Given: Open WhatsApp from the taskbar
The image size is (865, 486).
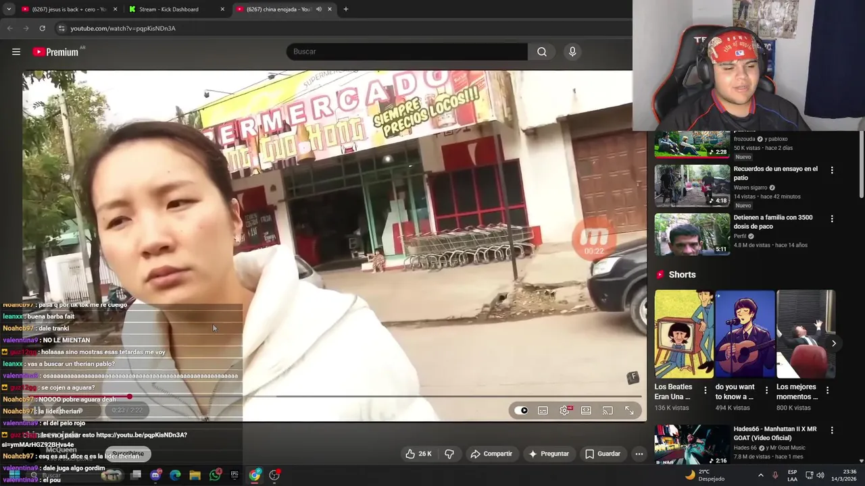Looking at the screenshot, I should [215, 475].
